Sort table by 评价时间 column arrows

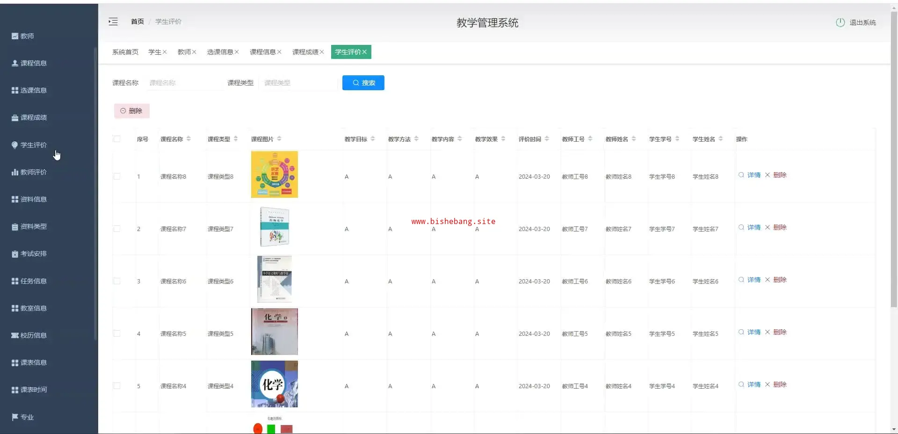tap(547, 139)
